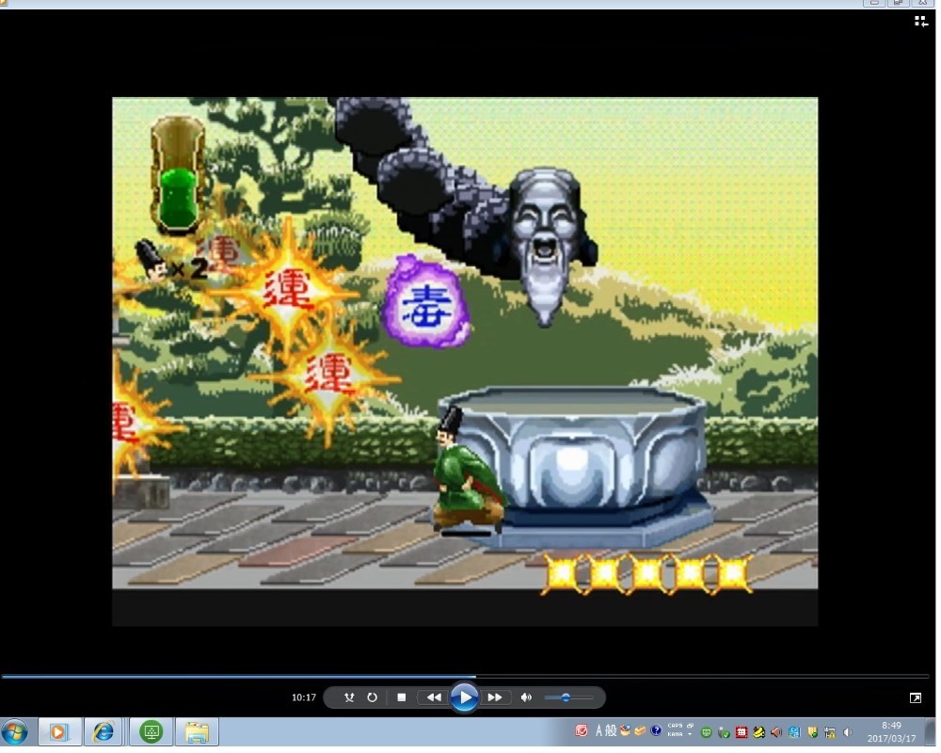
Task: Switch IME input mode 'A'
Action: tap(598, 730)
